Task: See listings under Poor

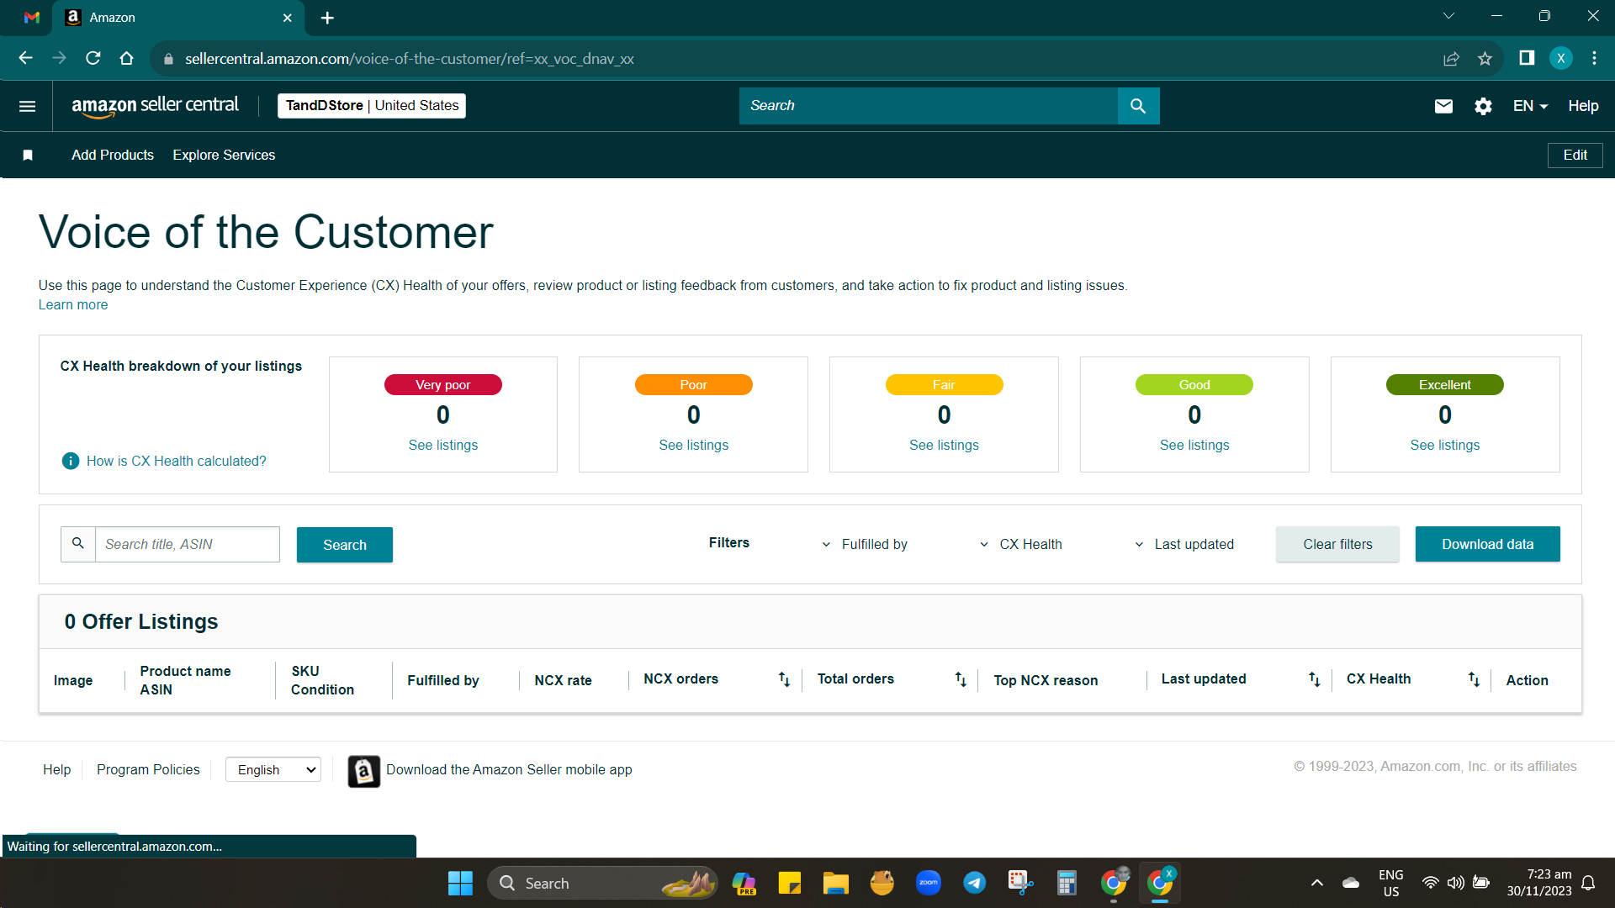Action: click(694, 445)
